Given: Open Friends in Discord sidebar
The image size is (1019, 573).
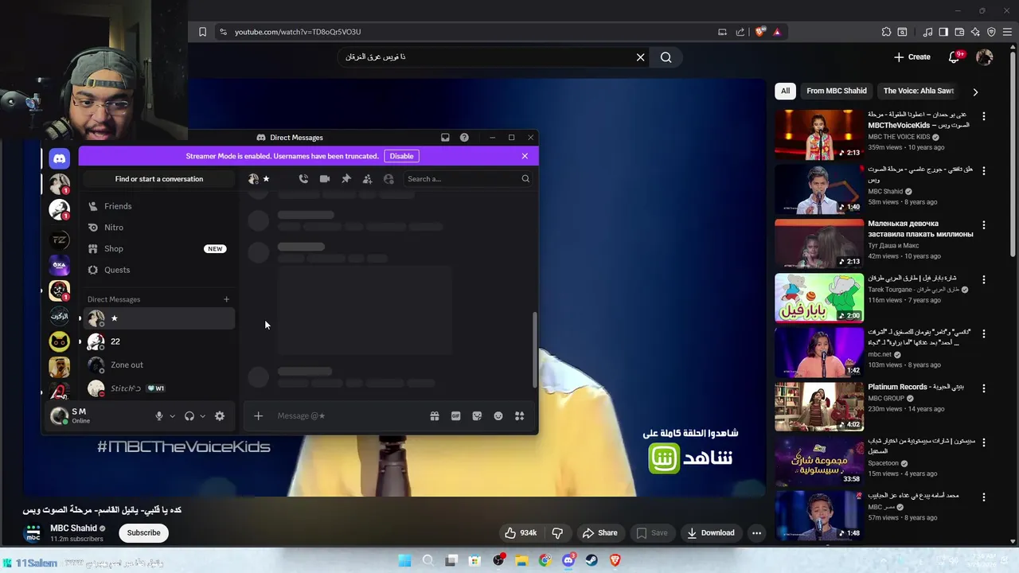Looking at the screenshot, I should (x=158, y=206).
